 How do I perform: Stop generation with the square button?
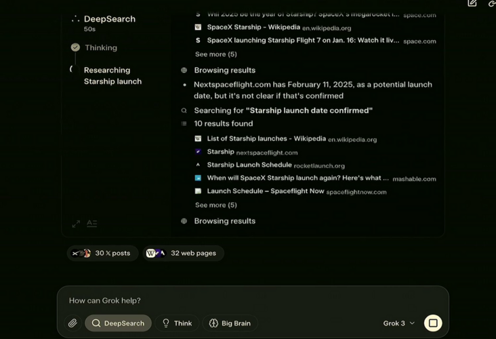pos(433,323)
